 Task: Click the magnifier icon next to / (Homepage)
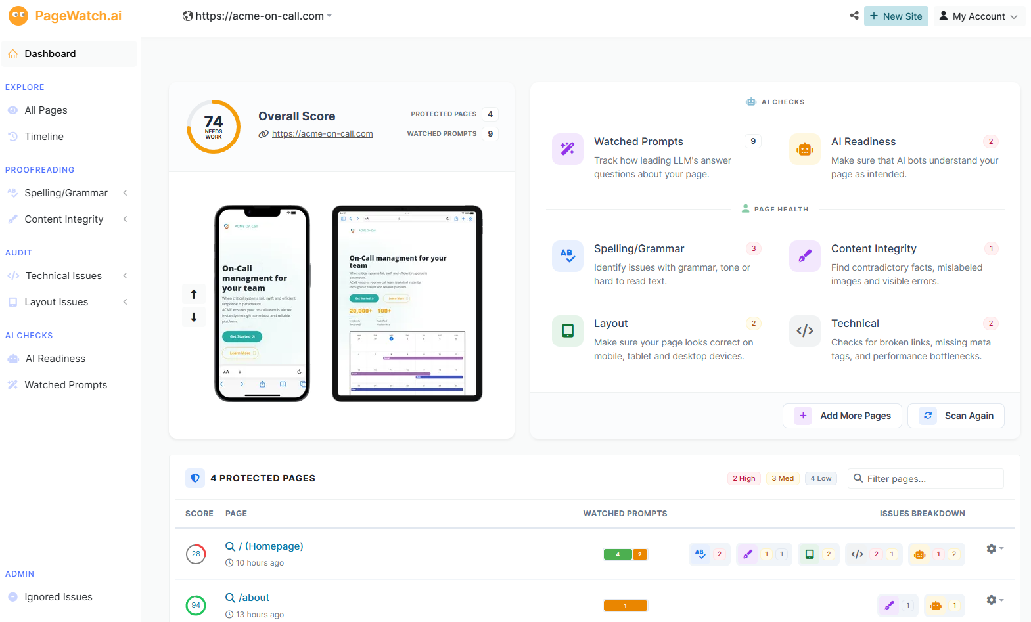coord(230,546)
